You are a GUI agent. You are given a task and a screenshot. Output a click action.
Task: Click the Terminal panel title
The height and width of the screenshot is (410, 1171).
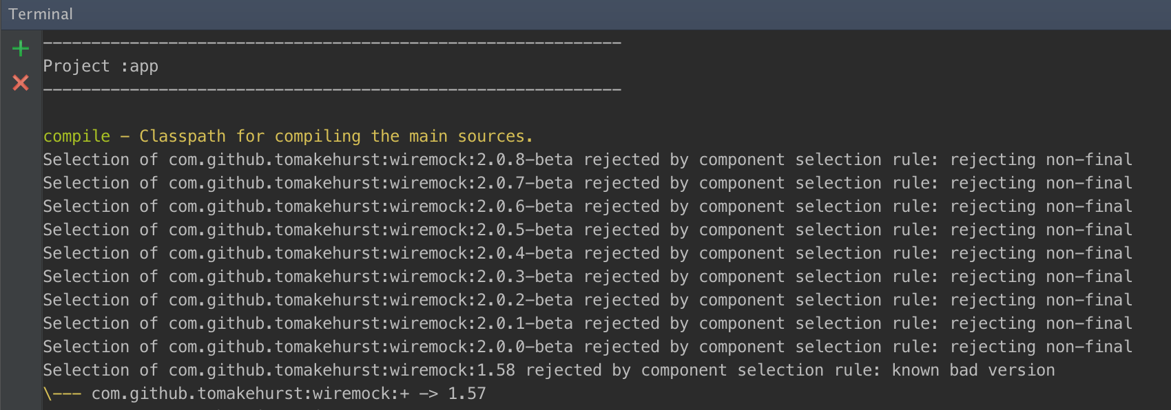pos(41,14)
